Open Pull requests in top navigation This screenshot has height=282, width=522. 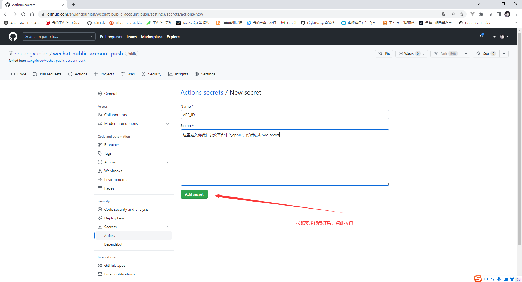pos(111,37)
